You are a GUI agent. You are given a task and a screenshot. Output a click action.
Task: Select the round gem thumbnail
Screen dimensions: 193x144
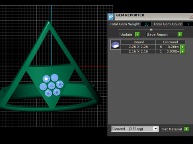coord(115,45)
